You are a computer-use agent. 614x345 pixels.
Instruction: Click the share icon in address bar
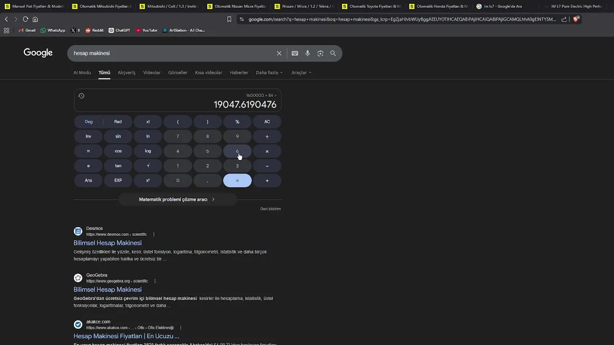(x=564, y=19)
